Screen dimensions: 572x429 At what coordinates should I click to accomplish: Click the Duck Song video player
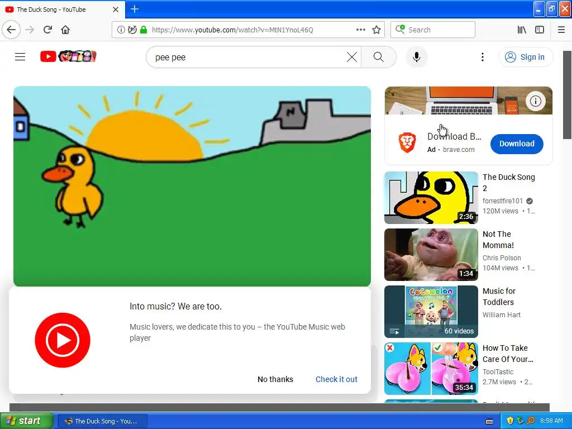pos(192,186)
